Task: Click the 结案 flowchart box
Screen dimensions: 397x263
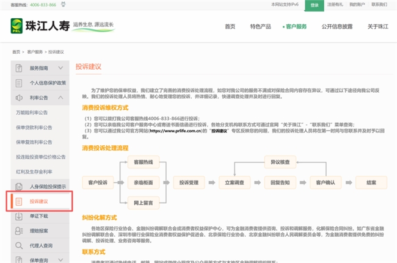Action: click(x=371, y=182)
